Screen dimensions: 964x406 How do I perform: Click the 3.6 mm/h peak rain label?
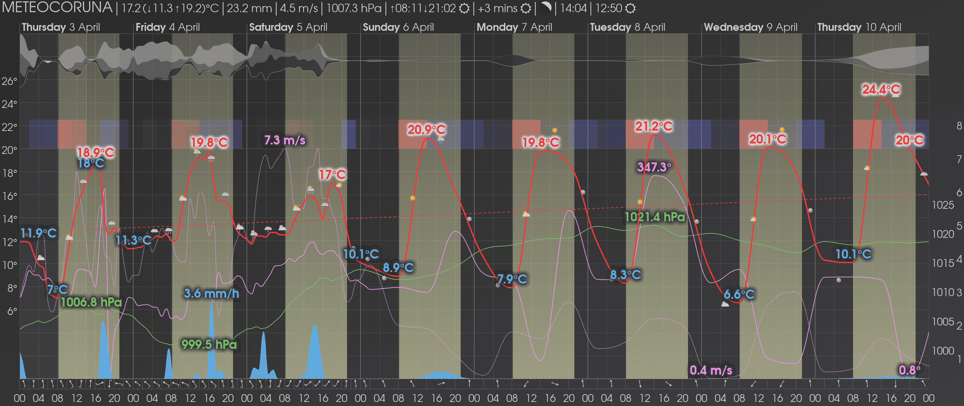[211, 293]
